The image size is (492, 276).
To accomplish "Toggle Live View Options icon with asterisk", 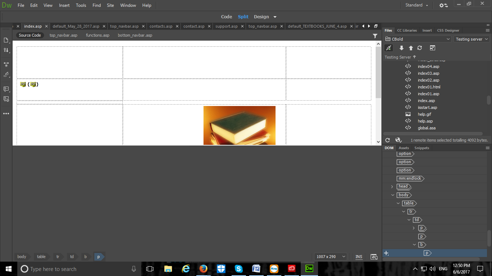I will (x=6, y=64).
